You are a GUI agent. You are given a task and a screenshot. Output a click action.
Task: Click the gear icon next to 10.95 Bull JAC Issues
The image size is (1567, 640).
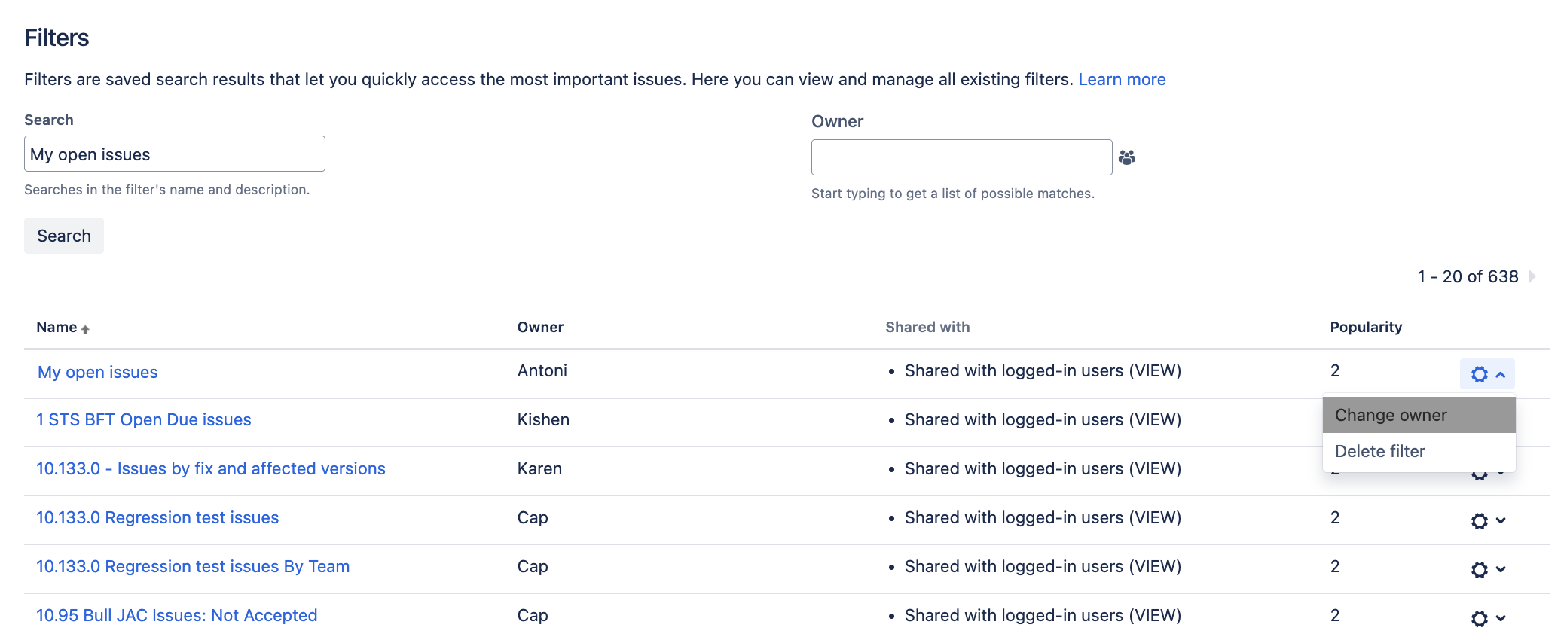tap(1479, 618)
